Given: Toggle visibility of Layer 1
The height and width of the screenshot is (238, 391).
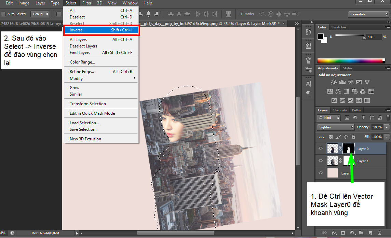Looking at the screenshot, I should 321,160.
